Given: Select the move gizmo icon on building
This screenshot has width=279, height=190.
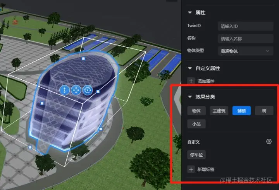Looking at the screenshot, I should coord(76,90).
